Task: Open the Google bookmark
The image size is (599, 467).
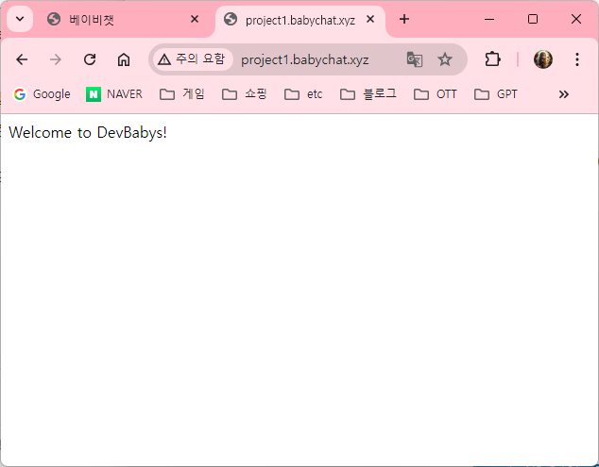Action: click(42, 93)
